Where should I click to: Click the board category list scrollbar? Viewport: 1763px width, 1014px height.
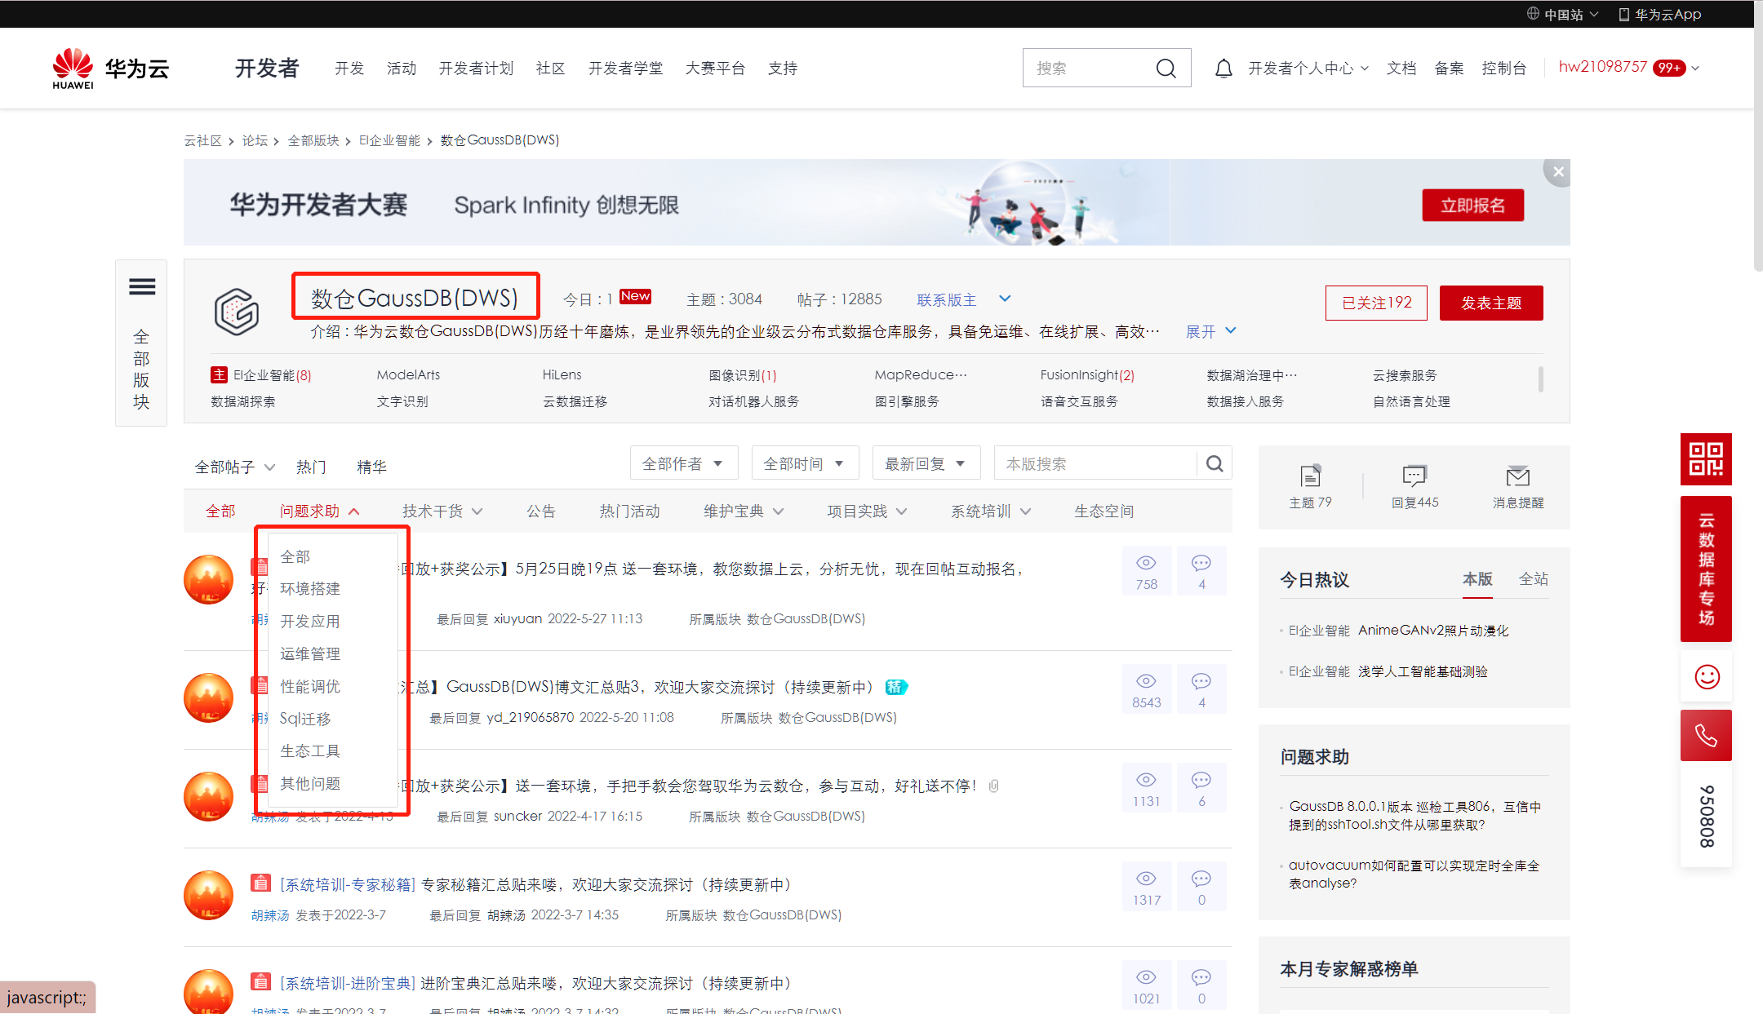pos(1540,379)
